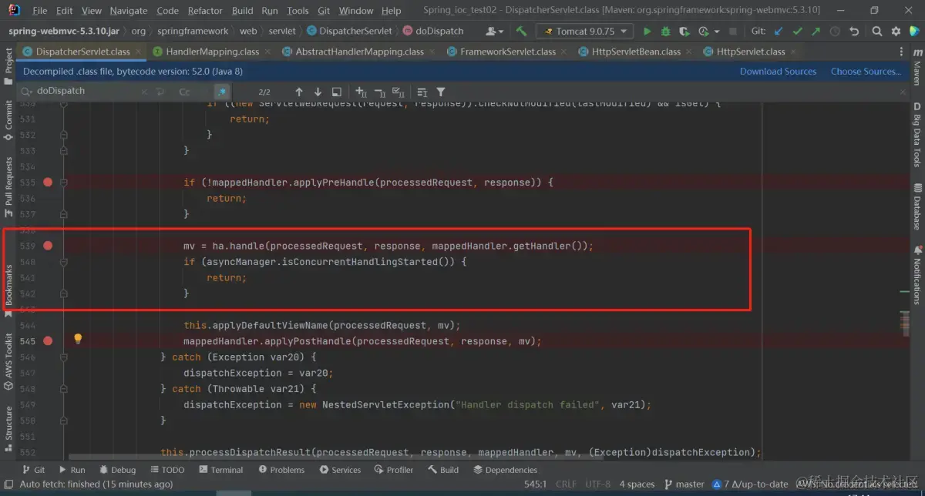Click the doDispatch breadcrumb in navigation bar
This screenshot has width=925, height=496.
[434, 32]
